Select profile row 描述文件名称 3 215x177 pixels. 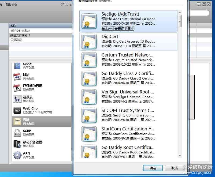click(40, 35)
